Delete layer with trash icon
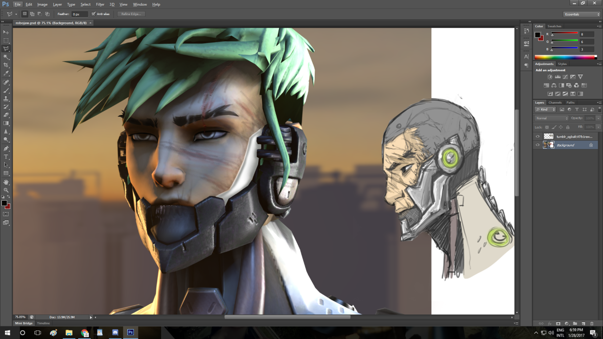This screenshot has width=603, height=339. coord(592,324)
